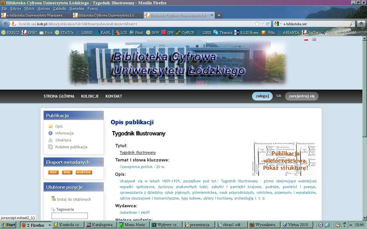Switch to English language flag

pos(314,39)
